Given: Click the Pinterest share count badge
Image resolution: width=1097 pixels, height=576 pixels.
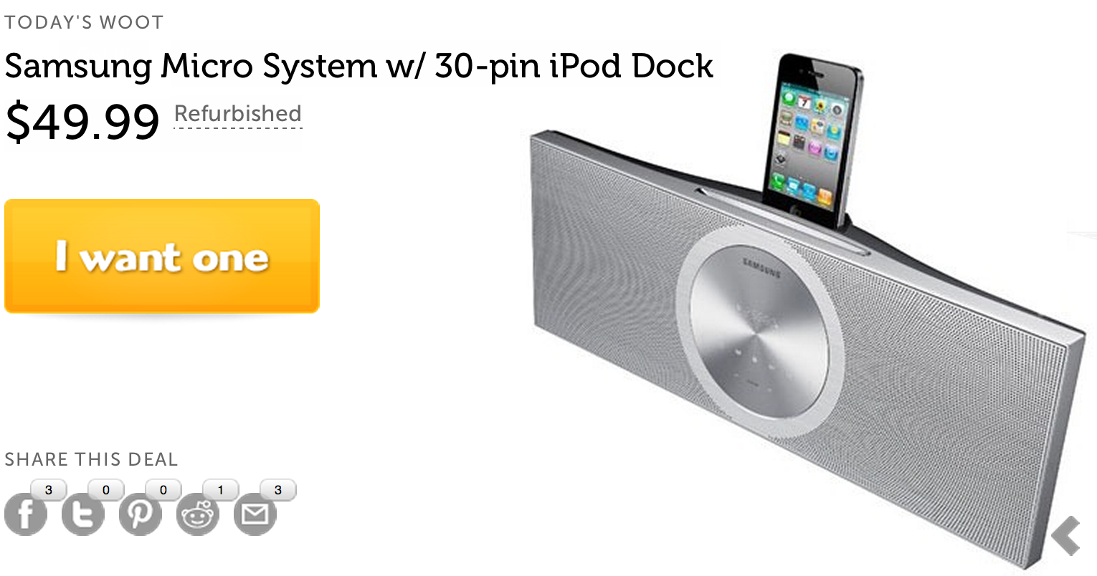Looking at the screenshot, I should point(163,490).
